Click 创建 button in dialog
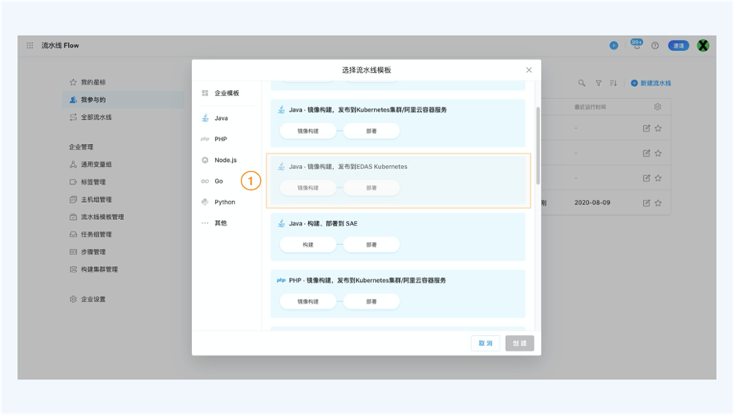Screen dimensions: 734x415 click(520, 344)
